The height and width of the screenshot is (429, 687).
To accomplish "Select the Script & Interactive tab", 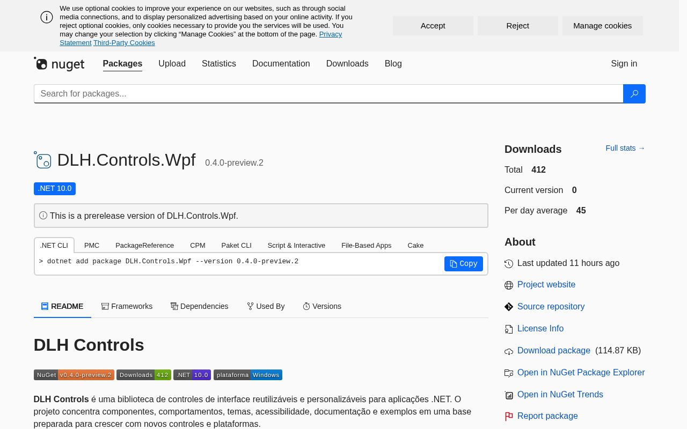I will (x=296, y=245).
